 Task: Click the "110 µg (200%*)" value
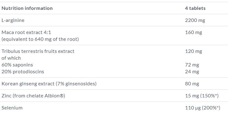[x=203, y=108]
